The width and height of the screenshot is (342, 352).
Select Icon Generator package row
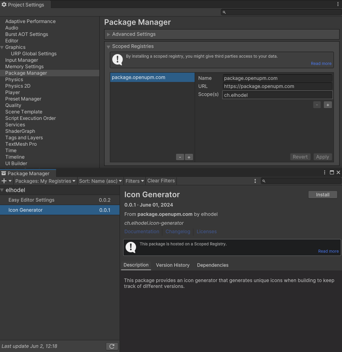coord(60,210)
